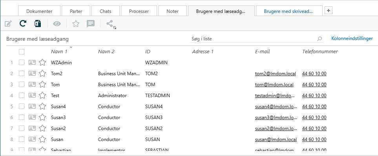Click email link tom@lmdom.local

click(274, 85)
